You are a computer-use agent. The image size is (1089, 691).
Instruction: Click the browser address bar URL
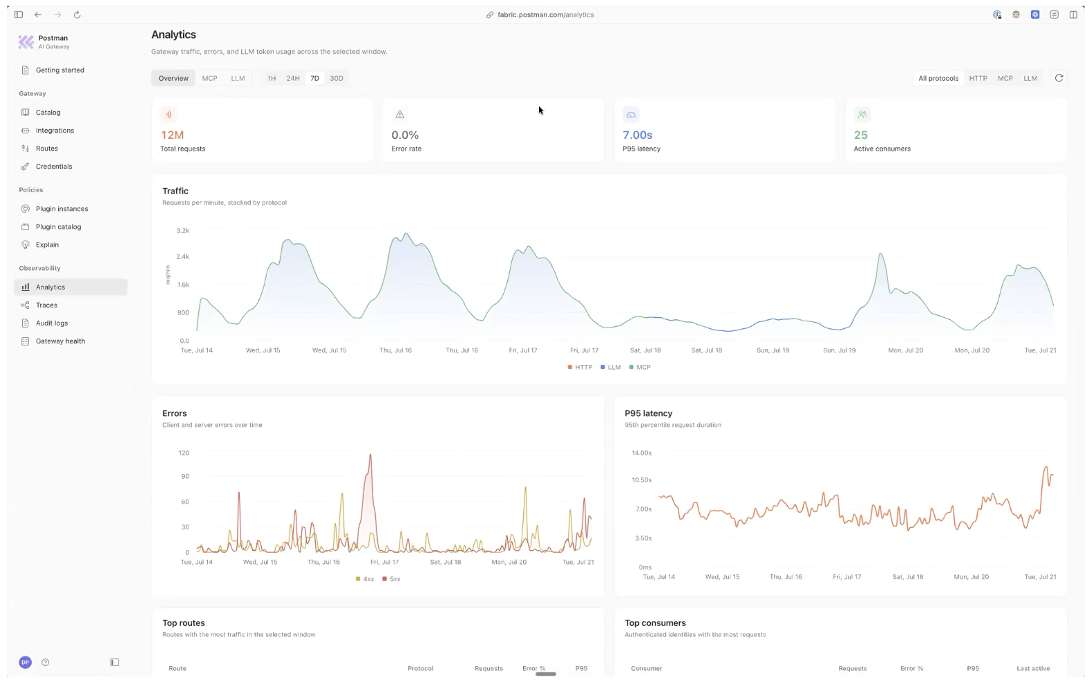pyautogui.click(x=545, y=15)
